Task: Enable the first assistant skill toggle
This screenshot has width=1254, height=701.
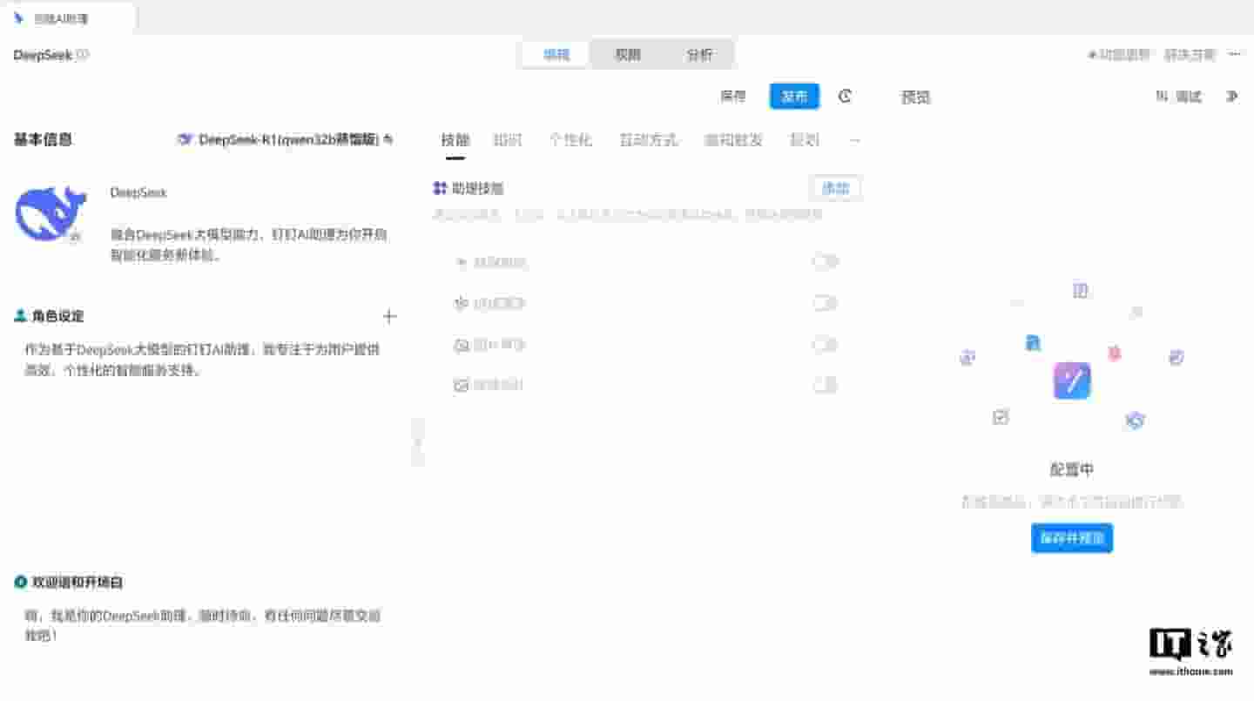Action: pyautogui.click(x=824, y=261)
